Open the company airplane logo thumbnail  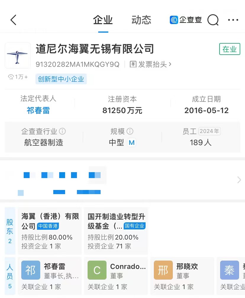tap(18, 56)
